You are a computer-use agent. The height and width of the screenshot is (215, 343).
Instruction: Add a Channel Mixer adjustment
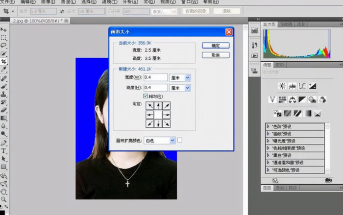click(x=322, y=100)
